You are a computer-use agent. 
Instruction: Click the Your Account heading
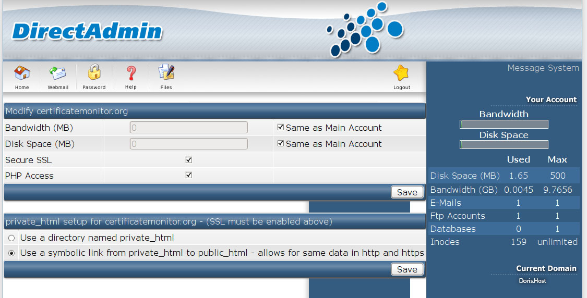[x=551, y=100]
